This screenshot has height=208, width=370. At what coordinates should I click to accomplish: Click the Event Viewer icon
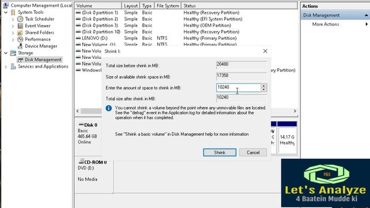point(20,25)
